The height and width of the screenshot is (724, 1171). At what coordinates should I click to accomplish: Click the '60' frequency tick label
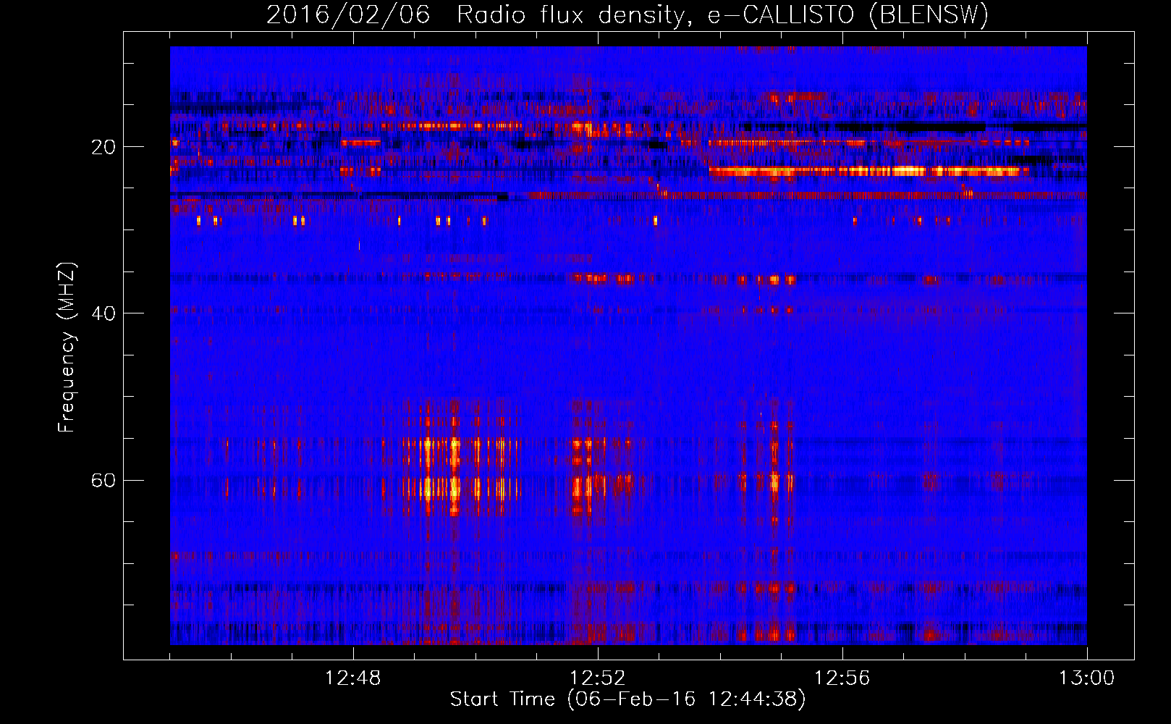click(x=103, y=480)
